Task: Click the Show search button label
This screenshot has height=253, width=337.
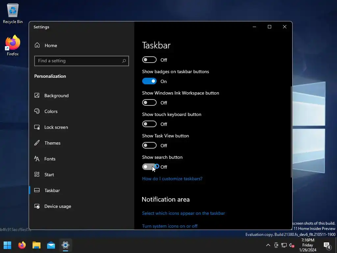Action: pos(162,157)
